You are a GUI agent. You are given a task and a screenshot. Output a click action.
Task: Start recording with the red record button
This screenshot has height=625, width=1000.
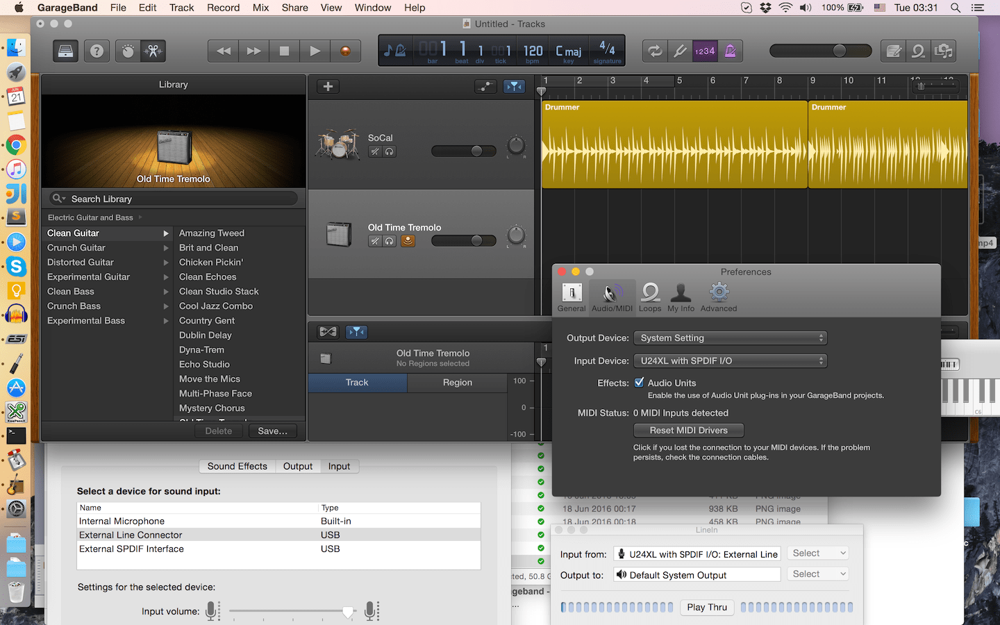tap(346, 51)
